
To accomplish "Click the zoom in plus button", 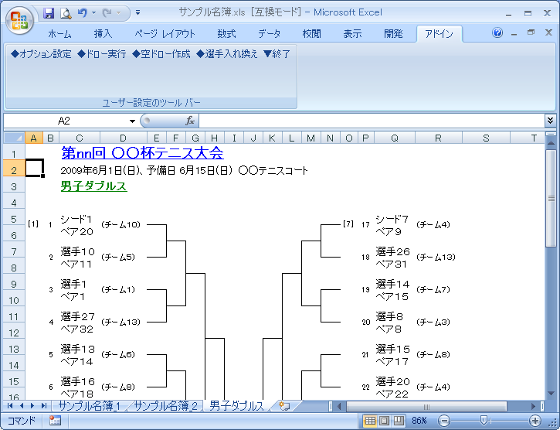I will 535,421.
